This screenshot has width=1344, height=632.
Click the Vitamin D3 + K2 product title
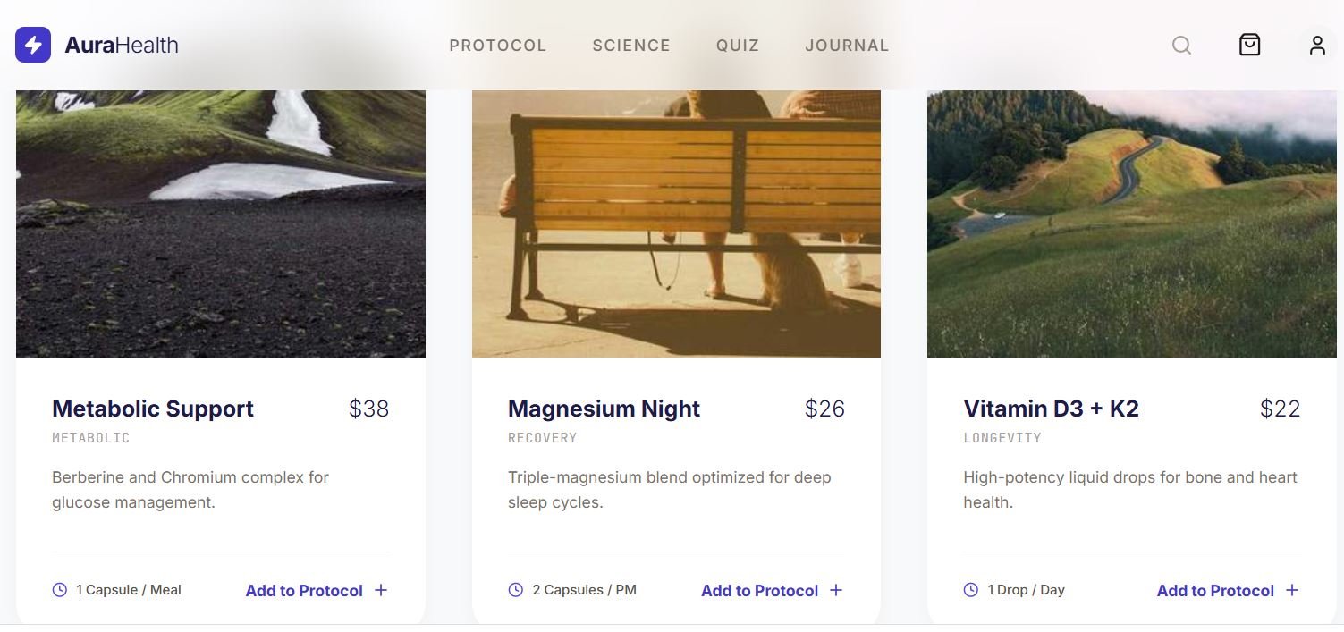tap(1052, 409)
